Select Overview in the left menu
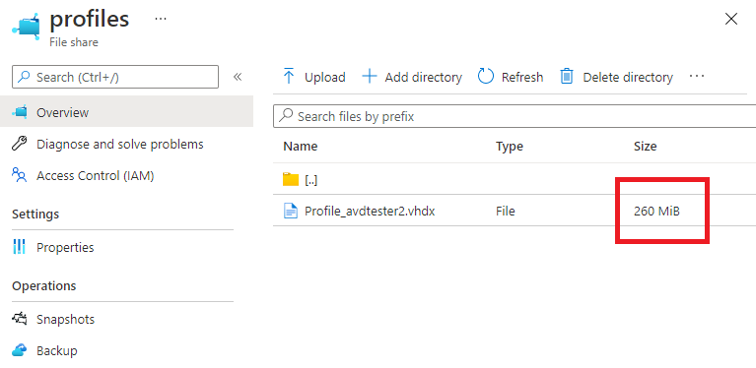Image resolution: width=756 pixels, height=368 pixels. 126,112
